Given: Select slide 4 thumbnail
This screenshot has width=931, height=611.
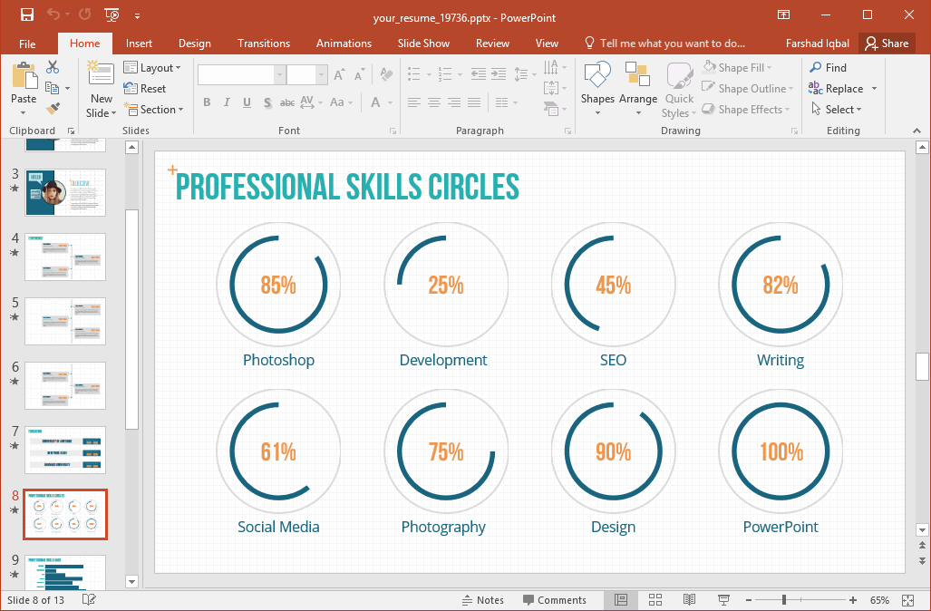Looking at the screenshot, I should (x=65, y=257).
